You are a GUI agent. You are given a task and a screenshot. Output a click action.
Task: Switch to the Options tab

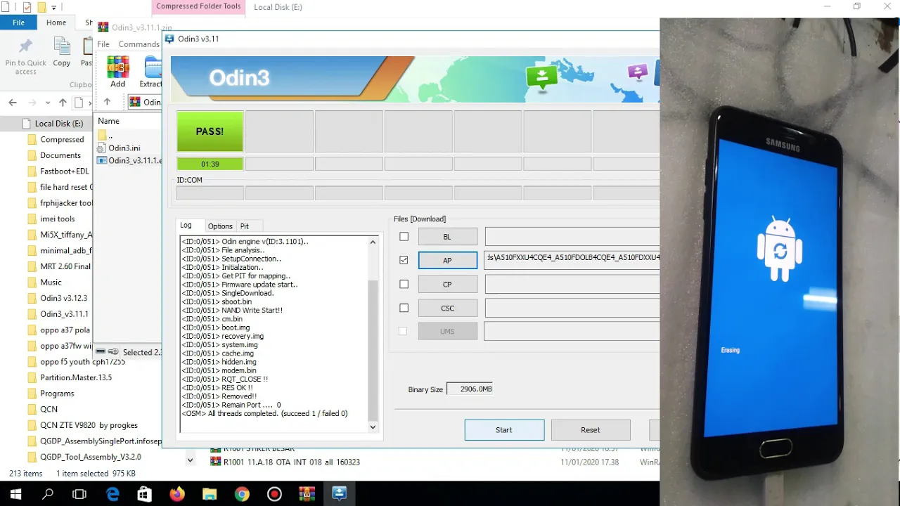[x=220, y=226]
